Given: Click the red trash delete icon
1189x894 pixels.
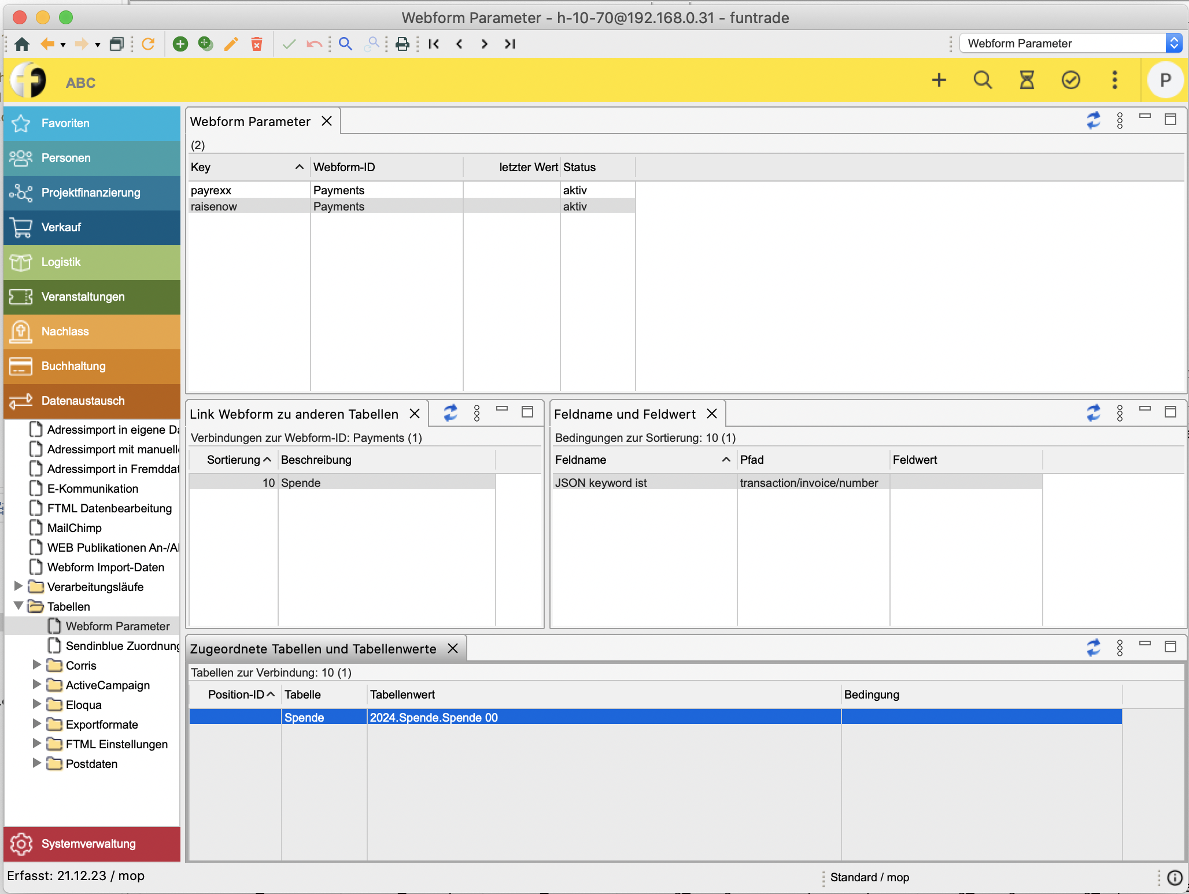Looking at the screenshot, I should (x=257, y=44).
